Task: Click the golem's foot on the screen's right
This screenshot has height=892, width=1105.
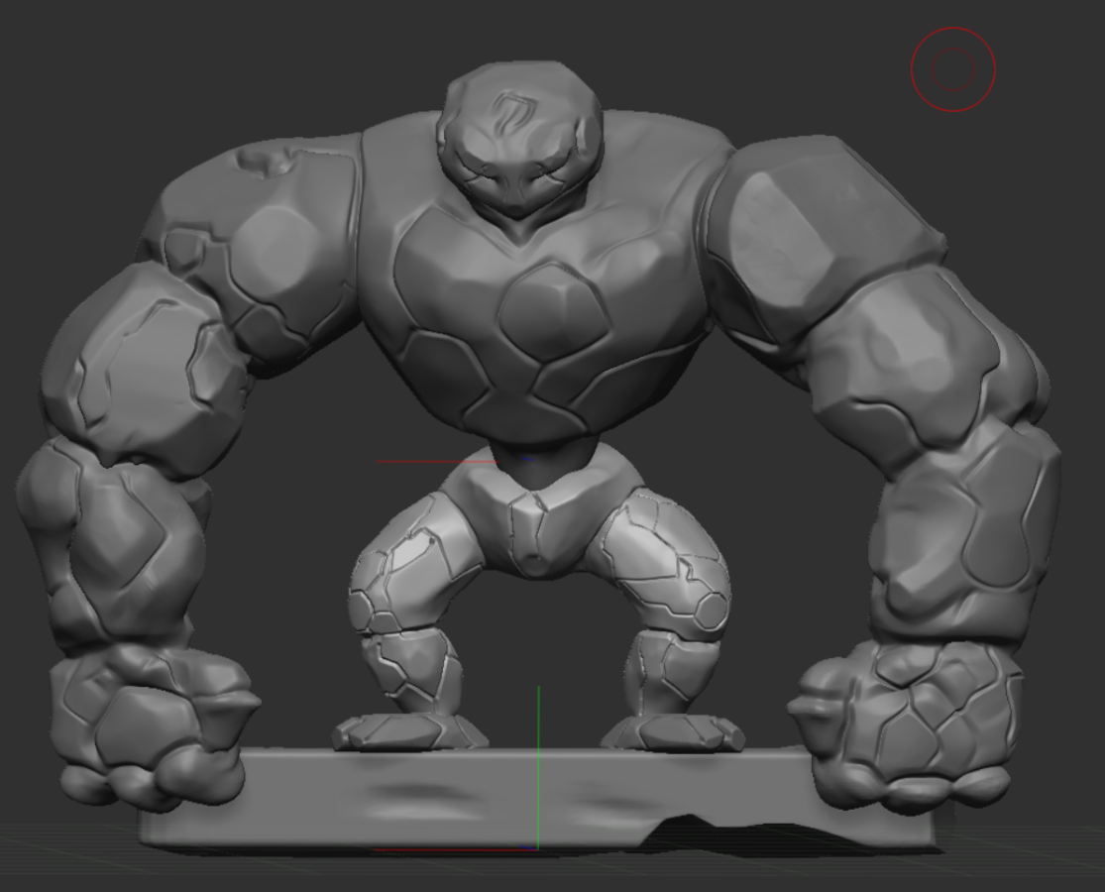Action: (672, 732)
